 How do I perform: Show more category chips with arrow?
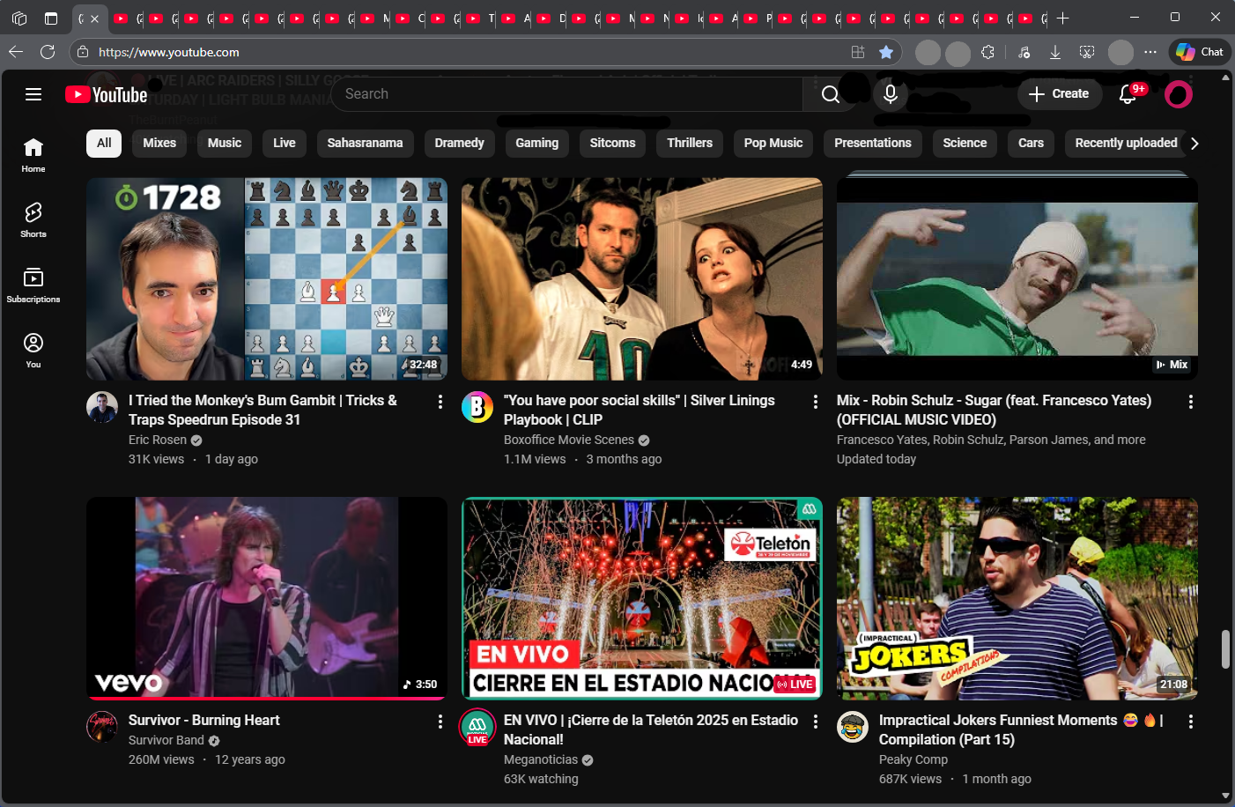pos(1194,144)
